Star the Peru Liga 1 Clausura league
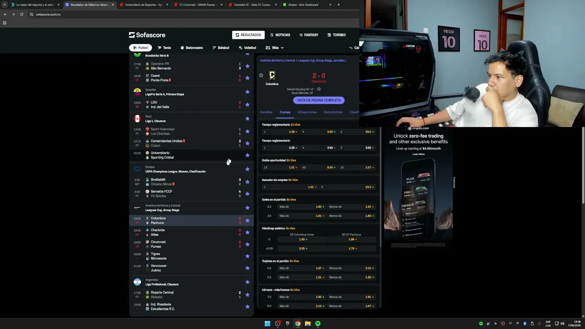585x329 pixels. (x=247, y=118)
